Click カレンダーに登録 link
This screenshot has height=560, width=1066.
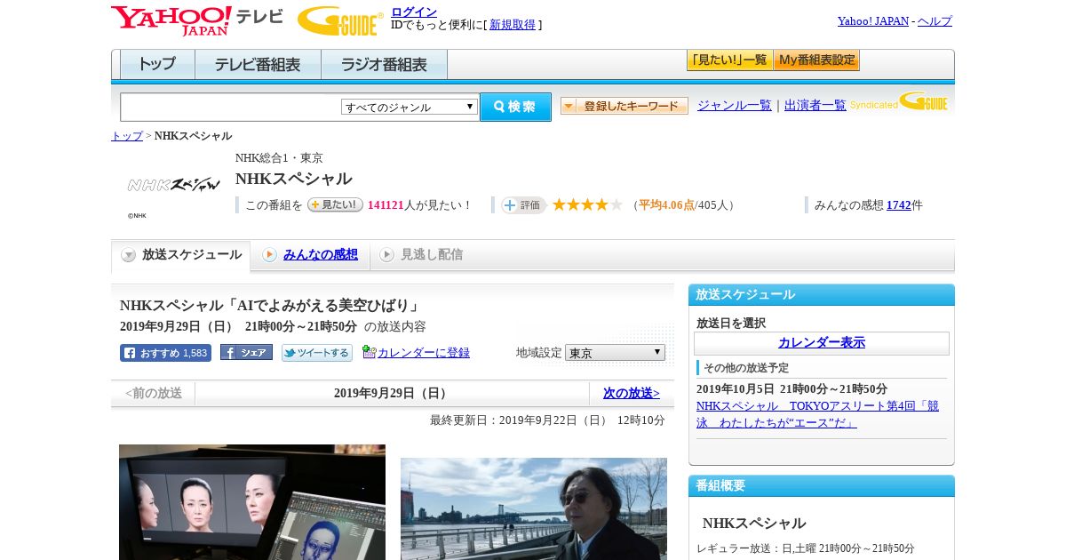pyautogui.click(x=424, y=353)
